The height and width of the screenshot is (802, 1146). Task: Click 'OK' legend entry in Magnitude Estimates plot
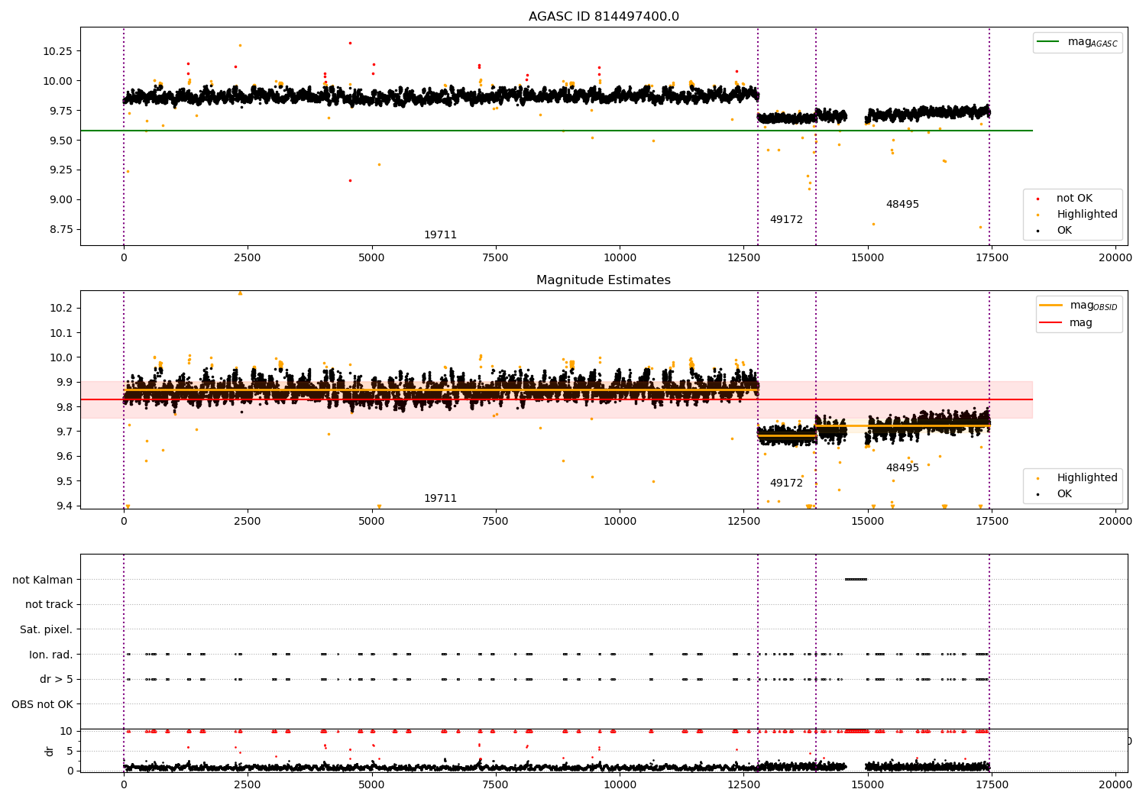[1064, 494]
